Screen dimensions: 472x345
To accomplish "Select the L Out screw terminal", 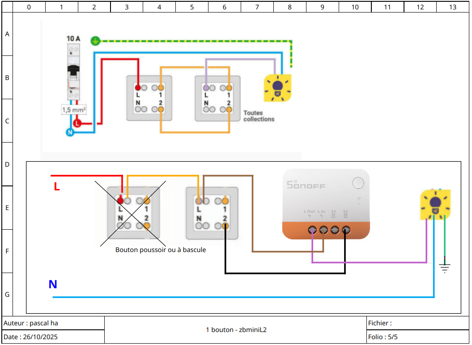I will [x=312, y=230].
